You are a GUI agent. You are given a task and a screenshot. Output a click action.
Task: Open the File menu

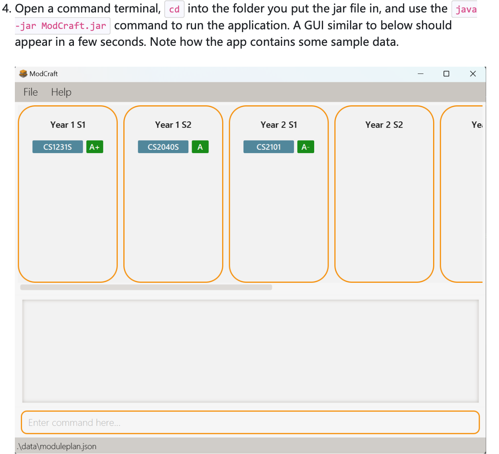click(30, 92)
